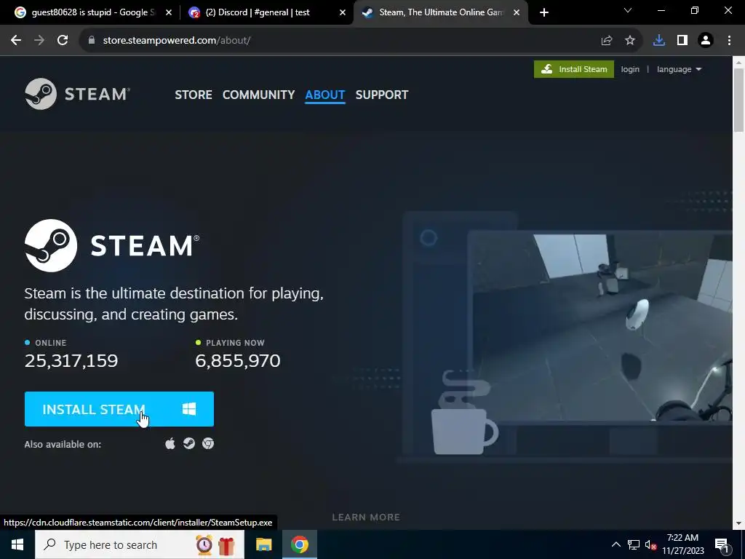
Task: Open a new browser tab
Action: point(544,13)
